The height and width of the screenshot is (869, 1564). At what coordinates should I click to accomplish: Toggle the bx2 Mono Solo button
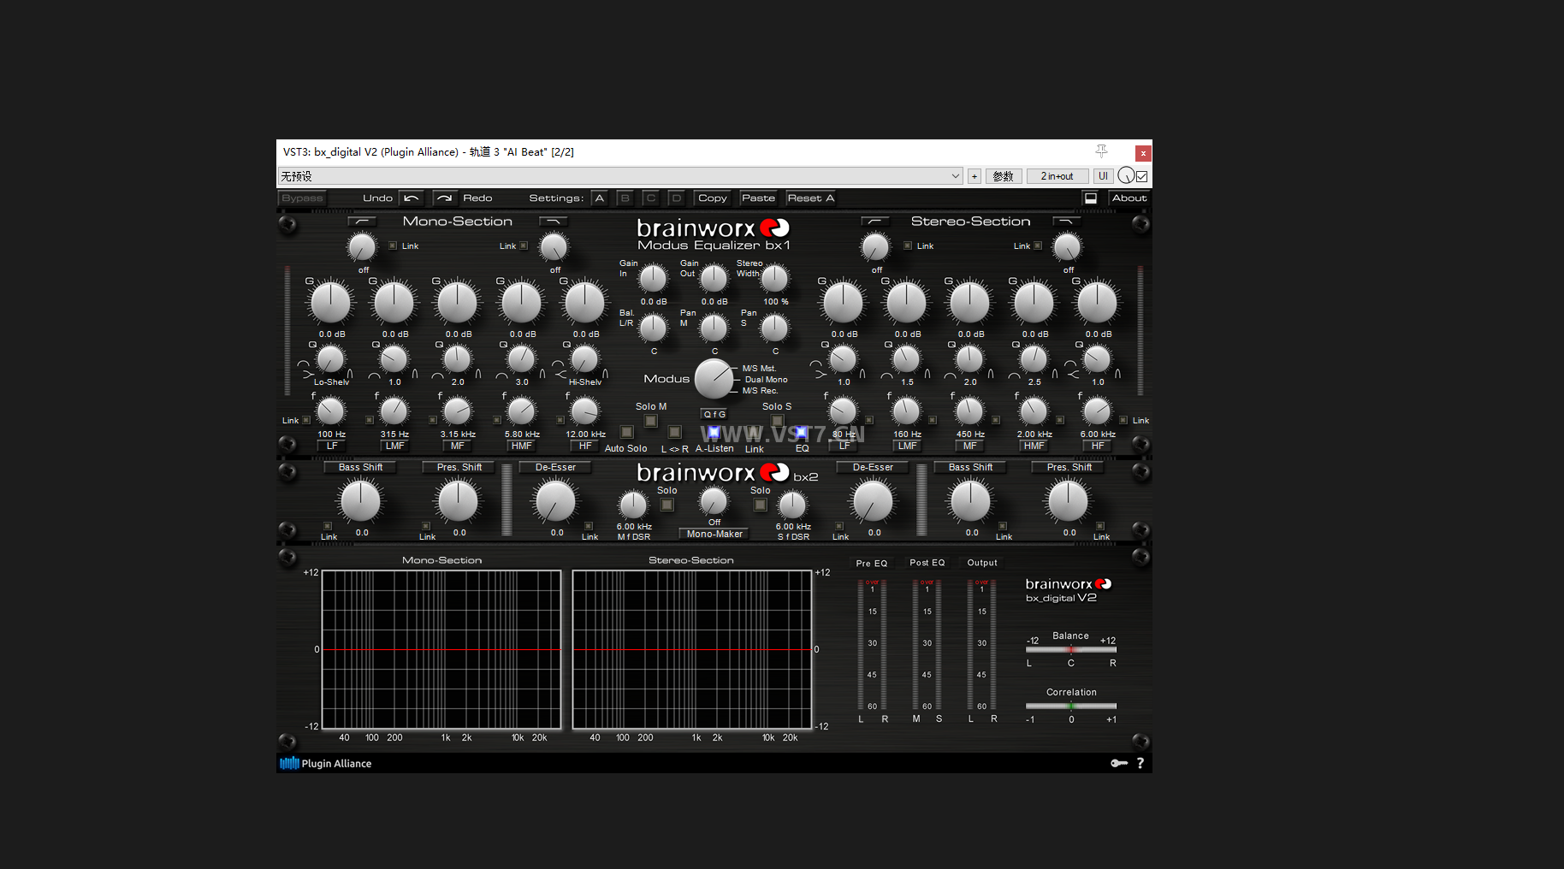pyautogui.click(x=667, y=505)
